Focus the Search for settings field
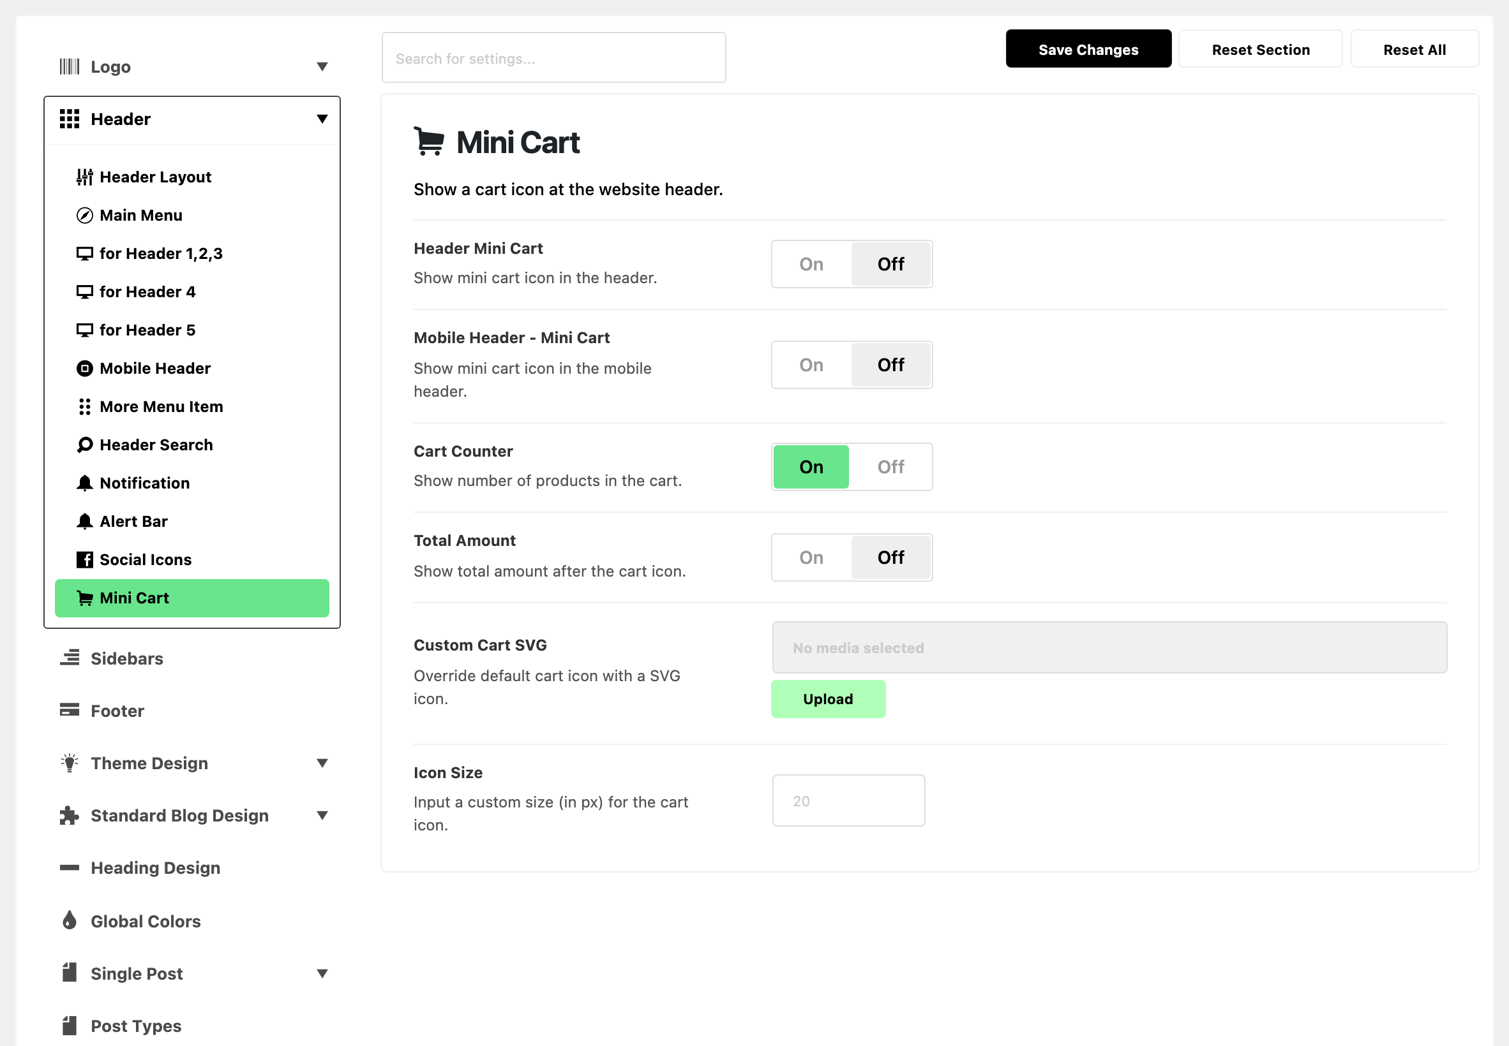 [x=553, y=57]
